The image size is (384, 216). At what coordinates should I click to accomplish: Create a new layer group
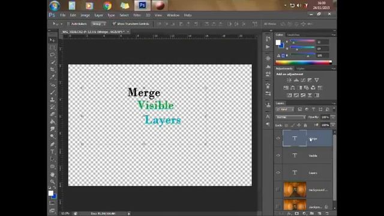click(x=312, y=214)
